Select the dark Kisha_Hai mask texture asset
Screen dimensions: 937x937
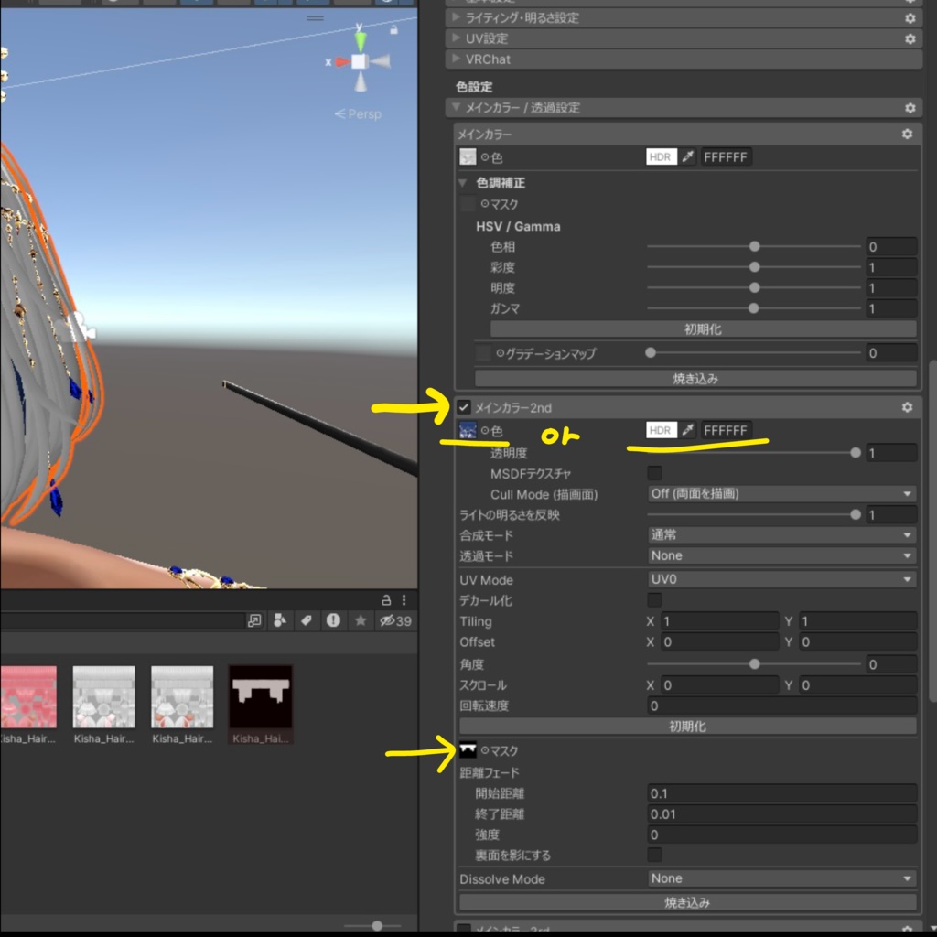click(x=261, y=705)
